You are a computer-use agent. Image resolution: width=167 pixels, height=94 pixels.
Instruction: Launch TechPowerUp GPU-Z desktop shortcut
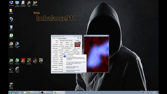(x=11, y=61)
